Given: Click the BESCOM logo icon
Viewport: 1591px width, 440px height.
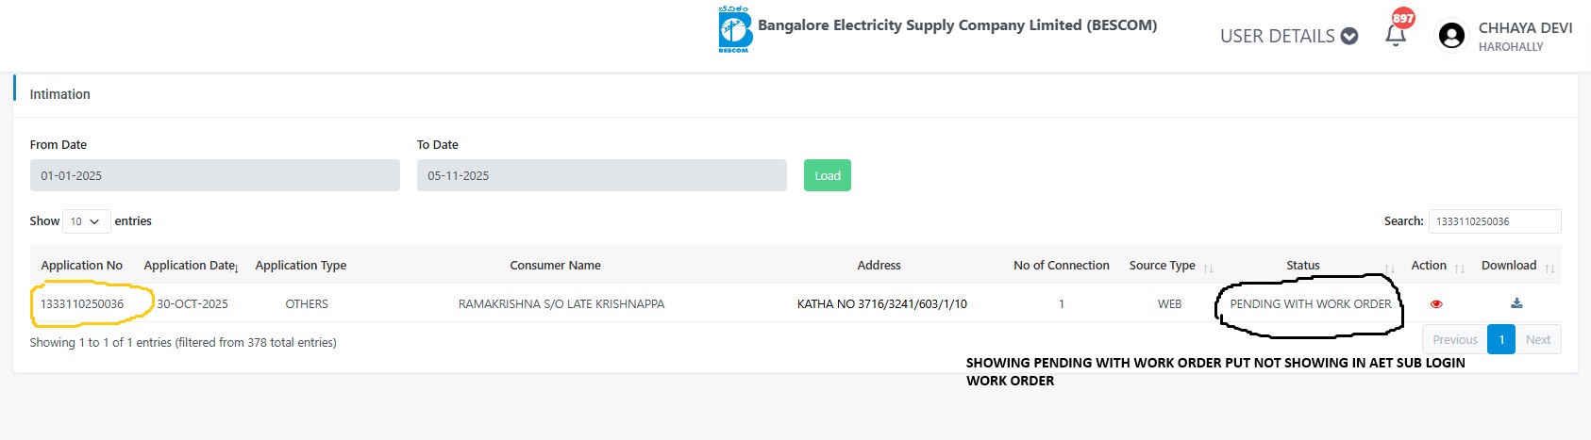Looking at the screenshot, I should 734,29.
